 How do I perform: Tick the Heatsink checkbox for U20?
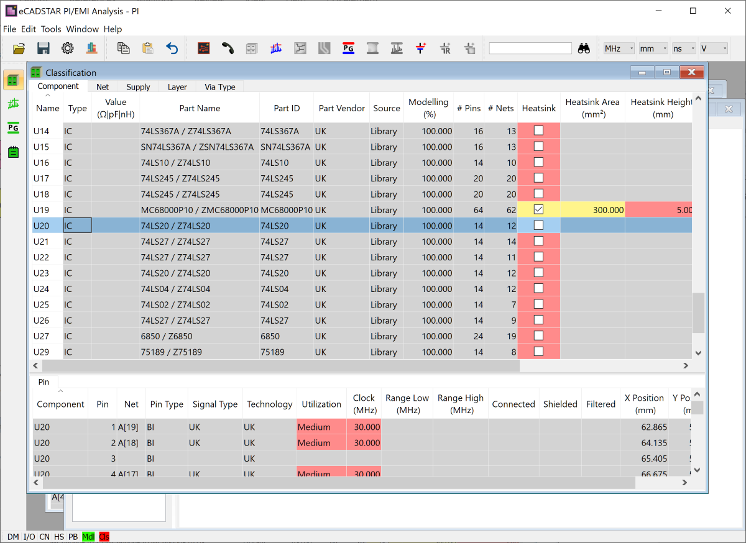click(x=539, y=226)
